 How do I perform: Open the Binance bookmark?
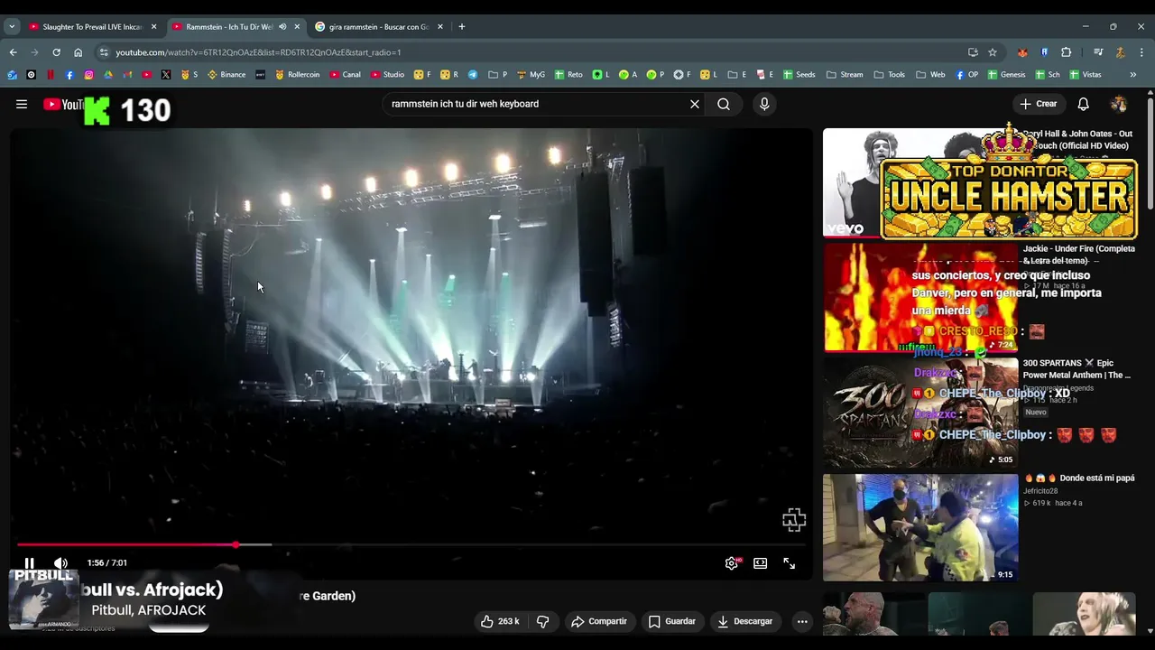226,75
